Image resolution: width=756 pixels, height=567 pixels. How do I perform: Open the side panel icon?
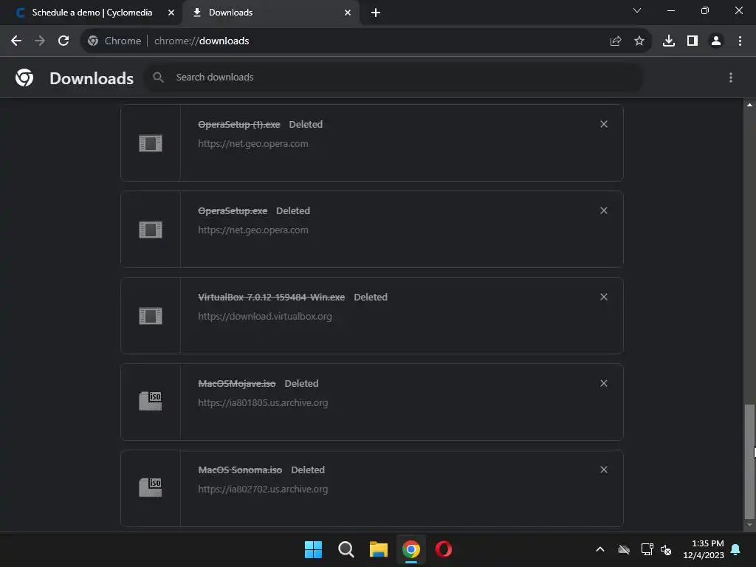pyautogui.click(x=693, y=41)
